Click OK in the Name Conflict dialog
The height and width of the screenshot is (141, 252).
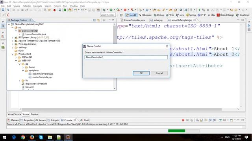tap(141, 73)
